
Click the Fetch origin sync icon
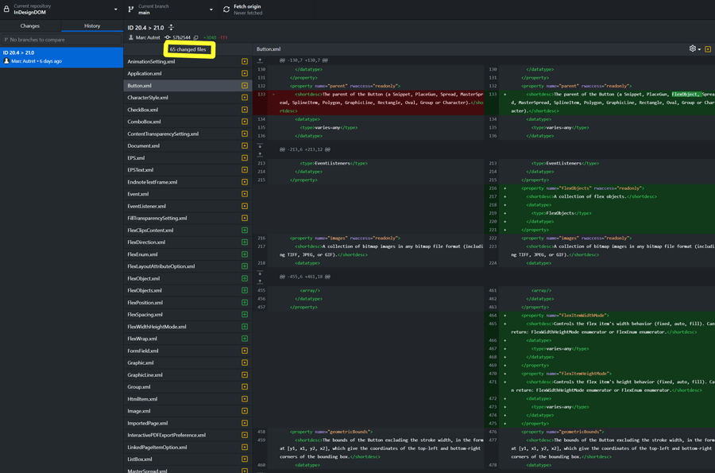(x=226, y=10)
